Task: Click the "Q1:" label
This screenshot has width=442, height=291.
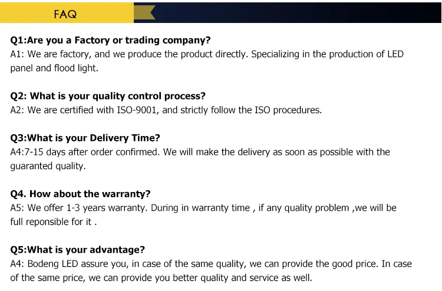Action: click(19, 40)
